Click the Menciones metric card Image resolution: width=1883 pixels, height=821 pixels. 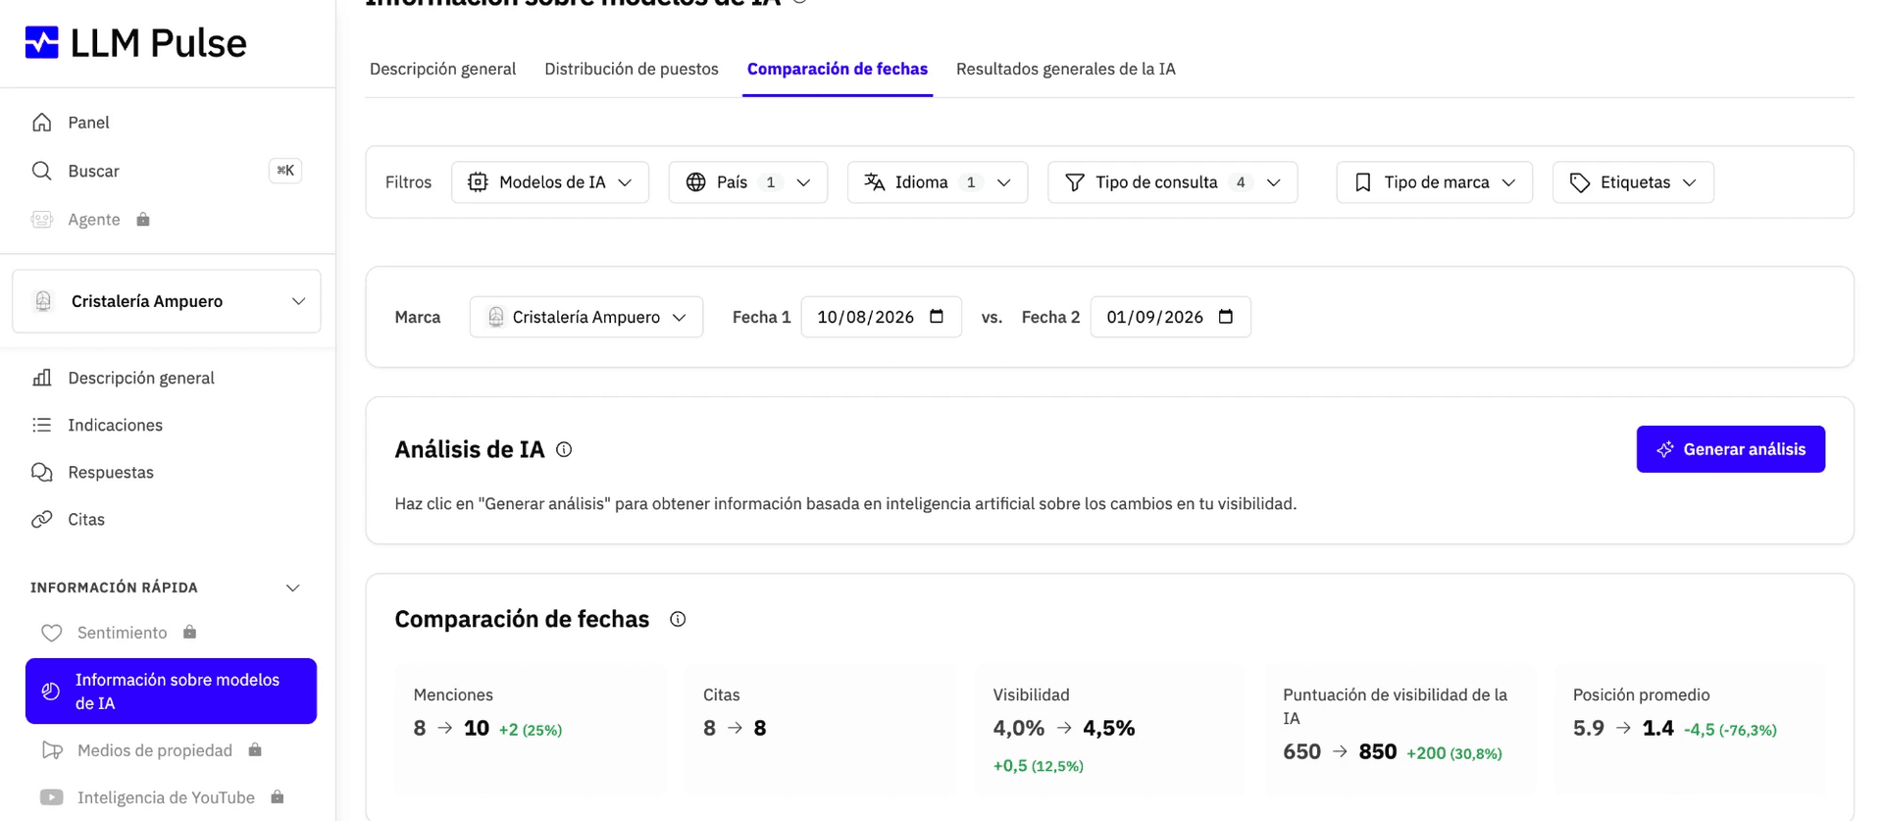[531, 729]
